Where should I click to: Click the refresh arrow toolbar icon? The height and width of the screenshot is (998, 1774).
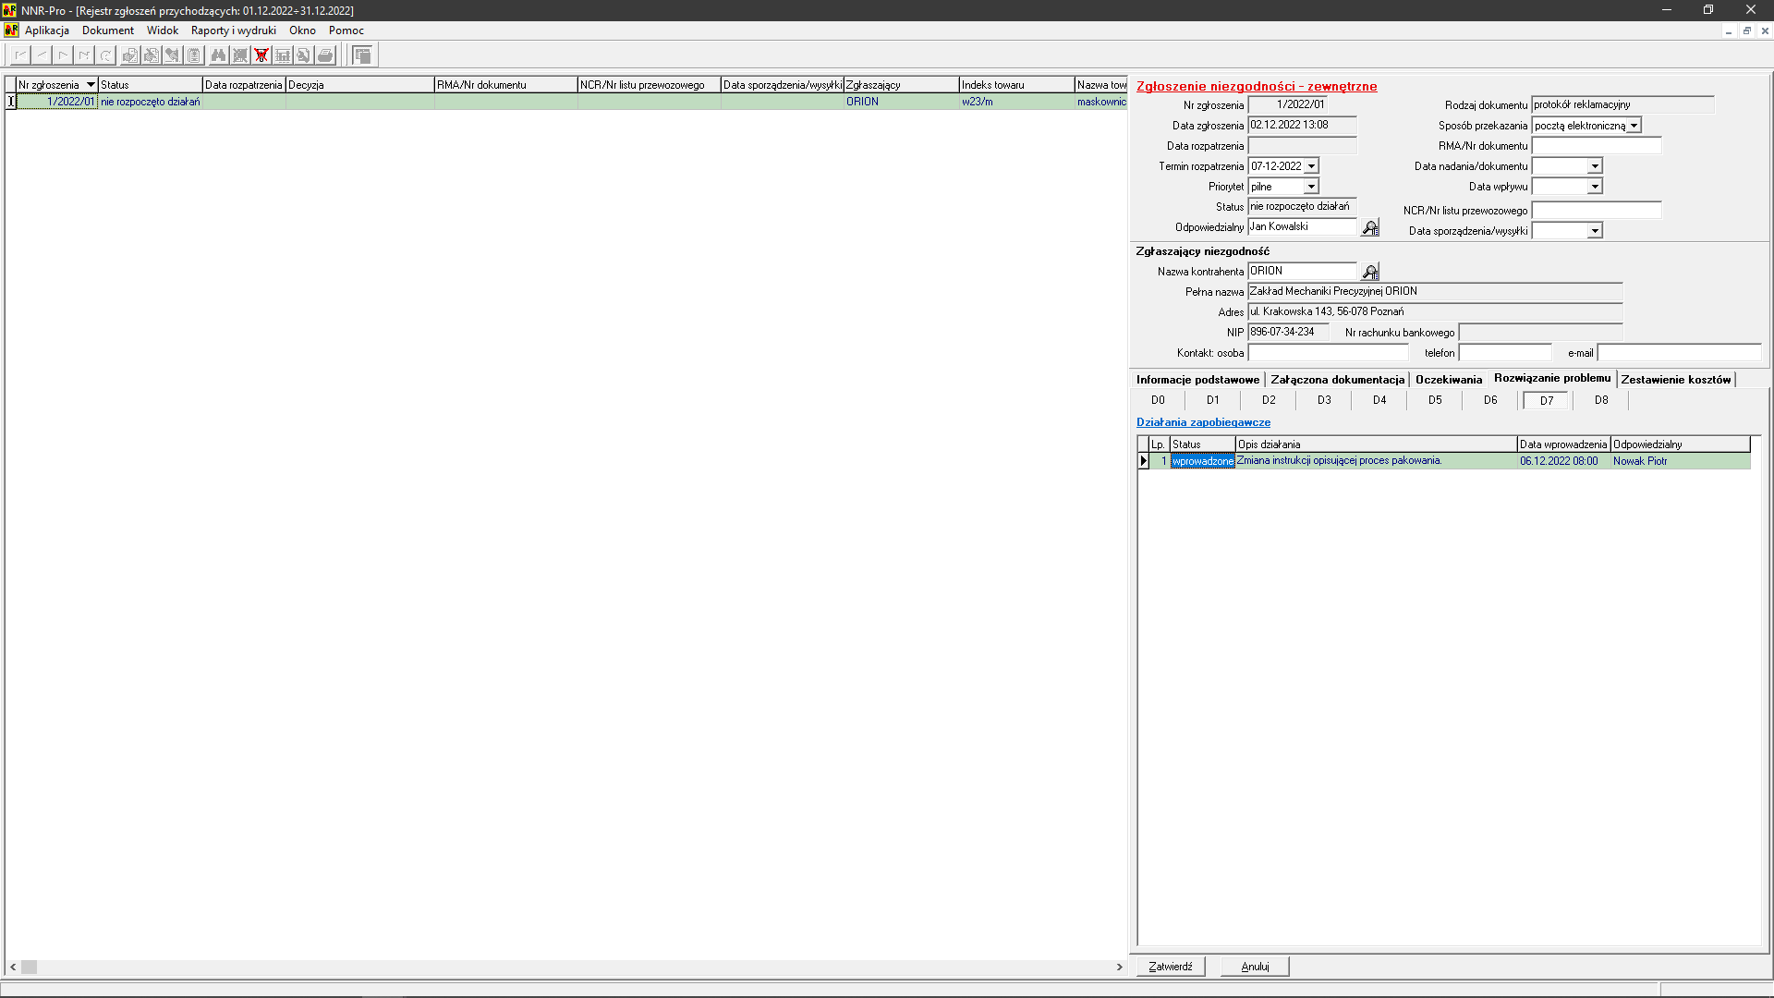(x=106, y=55)
